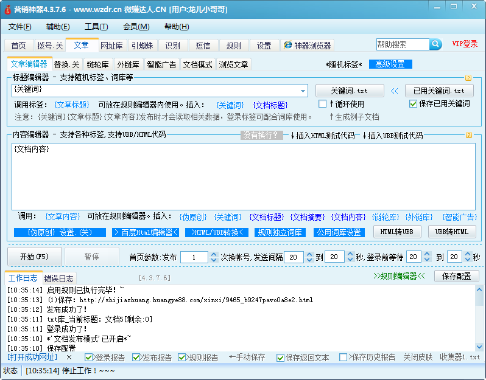Click the double left arrow beside 关键词.txt
This screenshot has height=380, width=486.
pyautogui.click(x=394, y=91)
